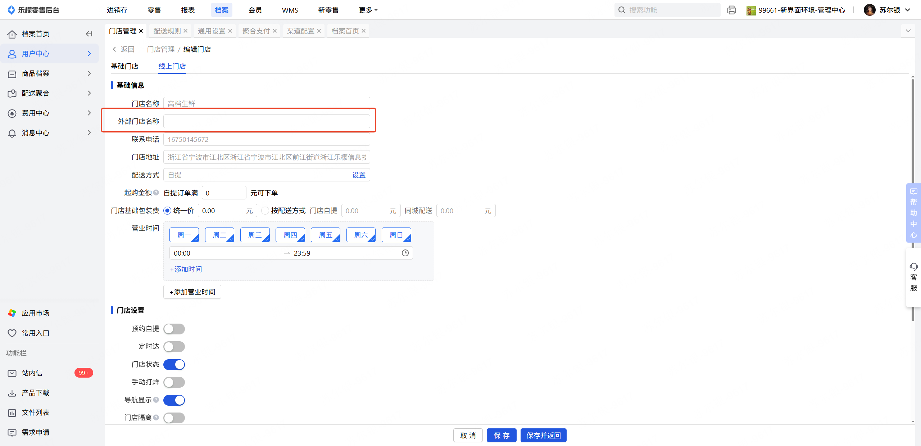Select the 按配送方式 radio button
Viewport: 921px width, 446px height.
point(265,211)
